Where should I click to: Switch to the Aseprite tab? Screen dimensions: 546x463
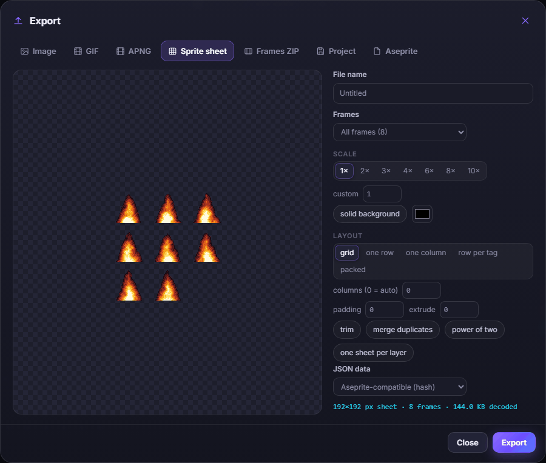tap(396, 51)
